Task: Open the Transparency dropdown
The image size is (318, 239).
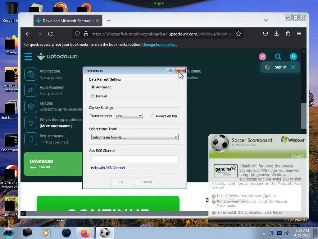Action: click(129, 116)
